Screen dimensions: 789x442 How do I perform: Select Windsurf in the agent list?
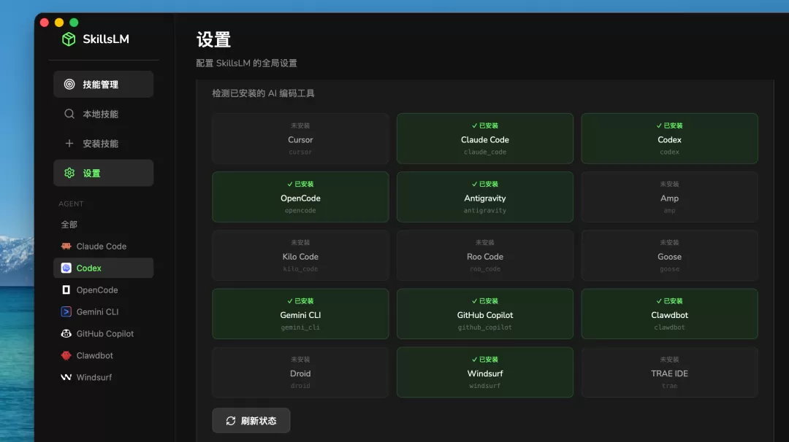[x=103, y=377]
